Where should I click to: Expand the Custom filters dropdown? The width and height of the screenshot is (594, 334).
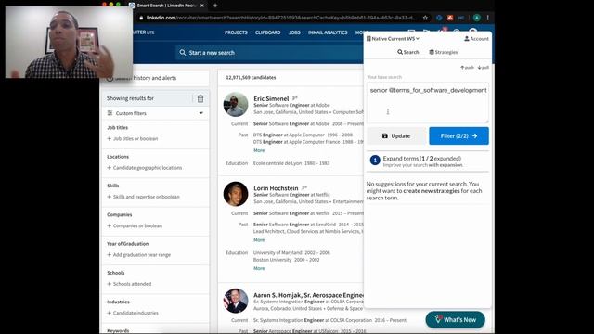[201, 113]
